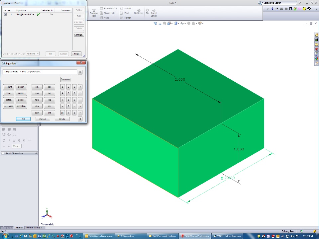319x239 pixels.
Task: Click the Fold sheet metal tool
Action: [x=124, y=13]
